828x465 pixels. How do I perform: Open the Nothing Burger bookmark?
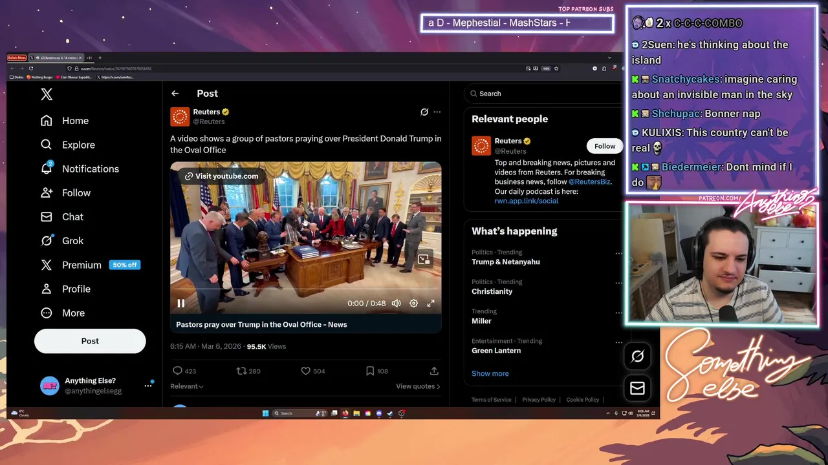39,77
